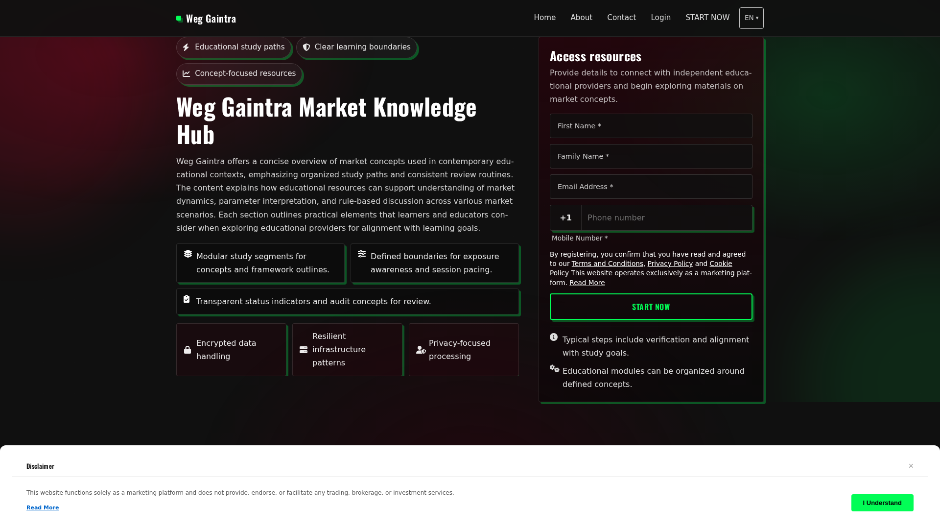
Task: Select the Clear learning boundaries pill
Action: tap(356, 48)
